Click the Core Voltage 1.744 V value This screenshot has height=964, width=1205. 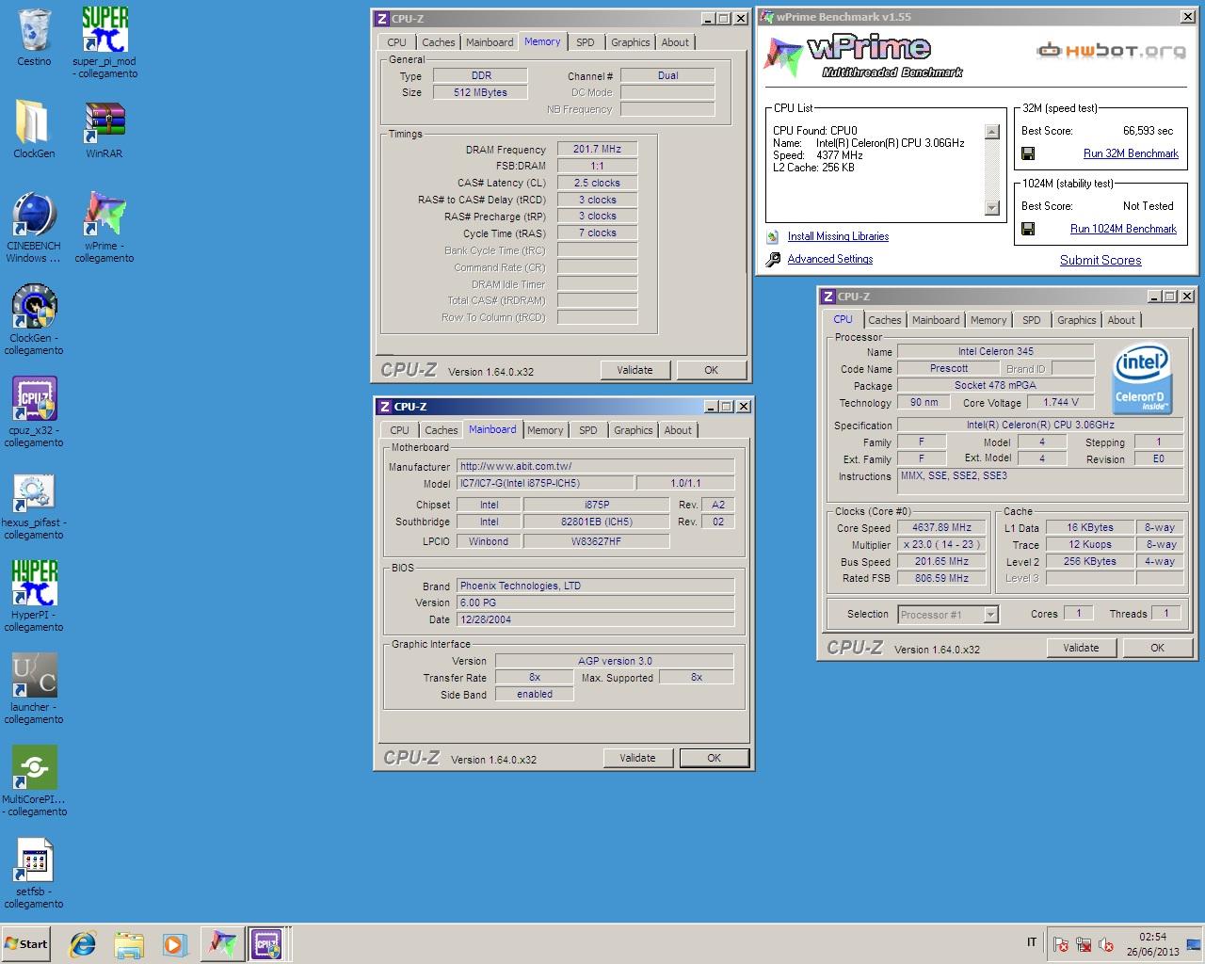pos(1061,403)
